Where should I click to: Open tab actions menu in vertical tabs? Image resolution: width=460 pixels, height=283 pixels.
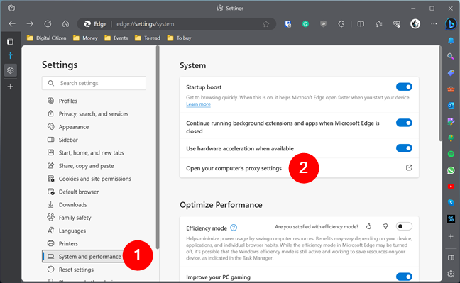(10, 42)
